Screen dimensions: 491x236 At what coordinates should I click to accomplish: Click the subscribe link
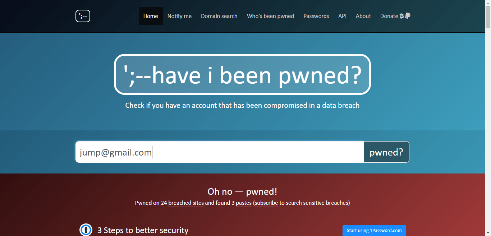pyautogui.click(x=266, y=203)
